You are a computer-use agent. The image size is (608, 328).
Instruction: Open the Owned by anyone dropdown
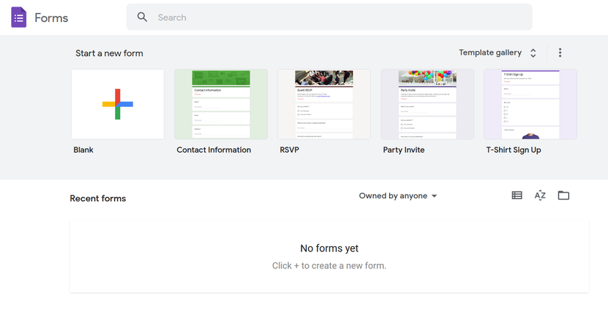click(x=398, y=196)
